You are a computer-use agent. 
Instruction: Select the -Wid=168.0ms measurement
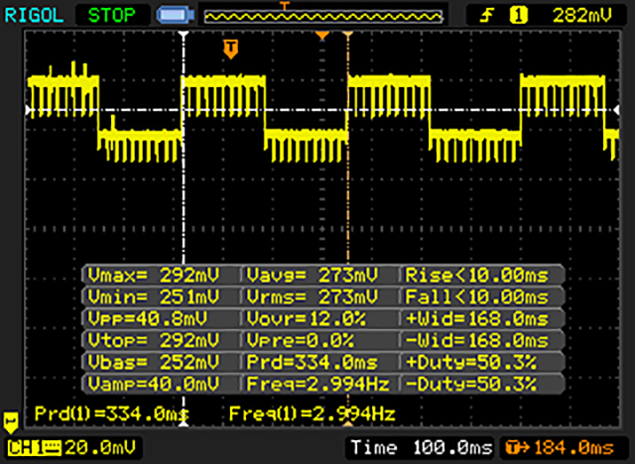pos(476,340)
